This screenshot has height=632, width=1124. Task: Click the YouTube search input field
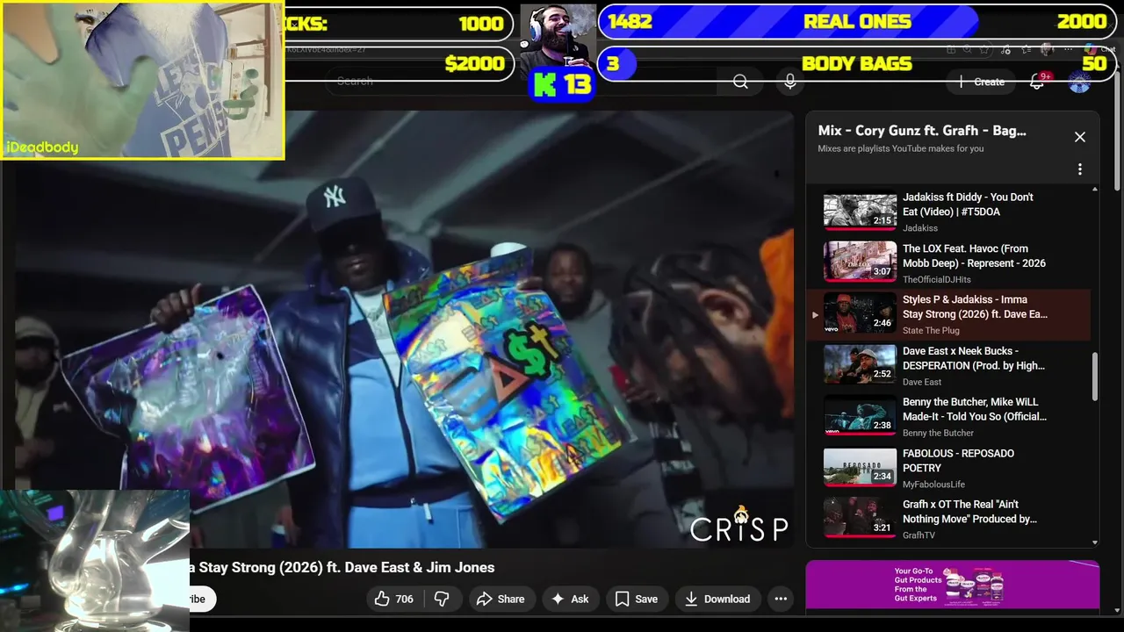[x=522, y=82]
